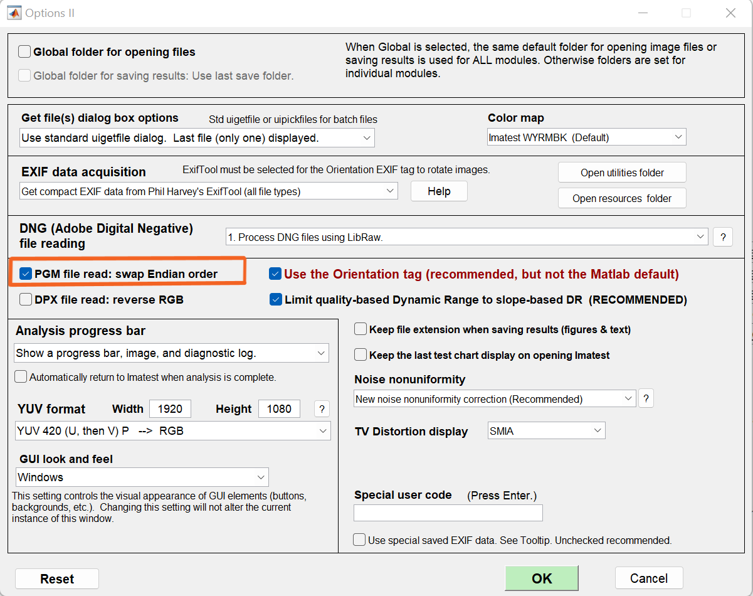Click the MATLAB logo icon in title bar
This screenshot has height=596, width=753.
click(13, 13)
